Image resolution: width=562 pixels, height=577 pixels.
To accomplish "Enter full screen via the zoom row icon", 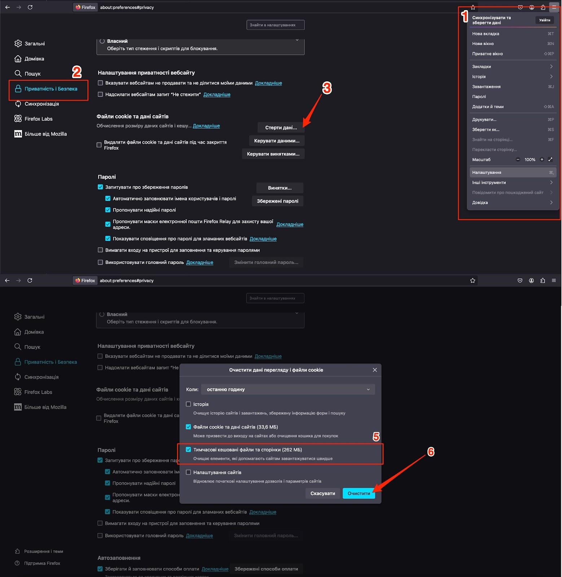I will click(550, 159).
